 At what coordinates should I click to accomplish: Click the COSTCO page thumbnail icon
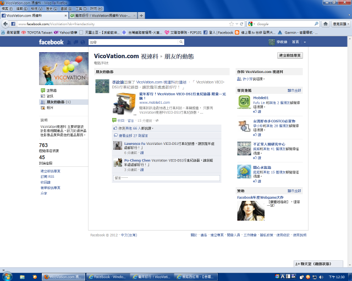tap(244, 126)
